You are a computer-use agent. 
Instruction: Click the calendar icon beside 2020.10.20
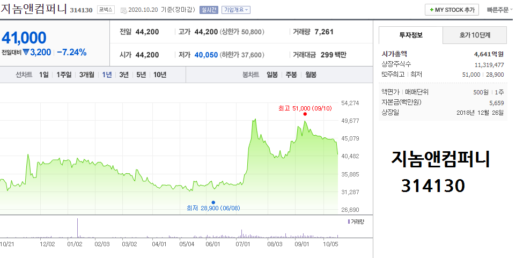pyautogui.click(x=124, y=10)
